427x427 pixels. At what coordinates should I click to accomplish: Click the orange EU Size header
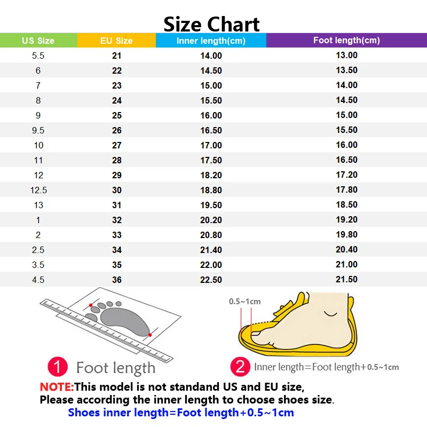[x=116, y=41]
